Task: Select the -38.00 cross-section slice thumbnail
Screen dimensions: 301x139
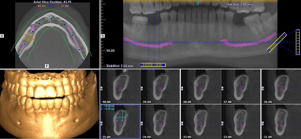Action: pyautogui.click(x=201, y=87)
